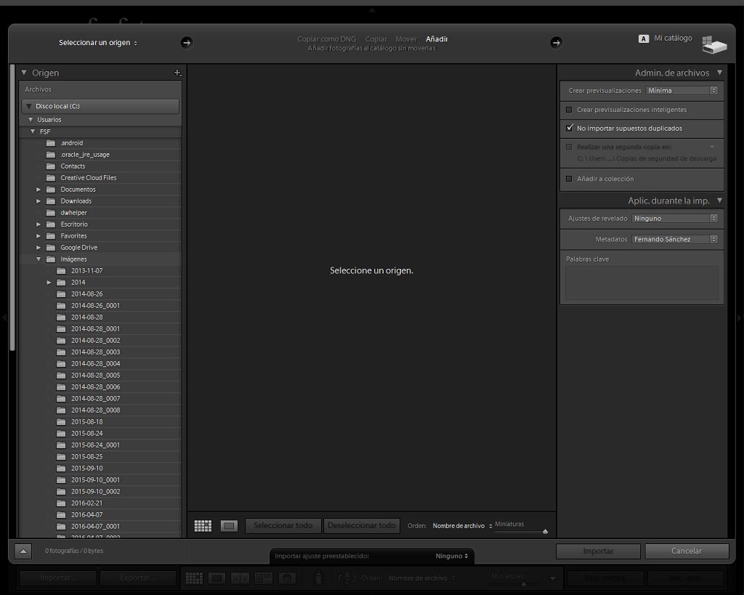This screenshot has width=744, height=595.
Task: Click the collapse dialog arrow button at bottom left
Action: (x=23, y=551)
